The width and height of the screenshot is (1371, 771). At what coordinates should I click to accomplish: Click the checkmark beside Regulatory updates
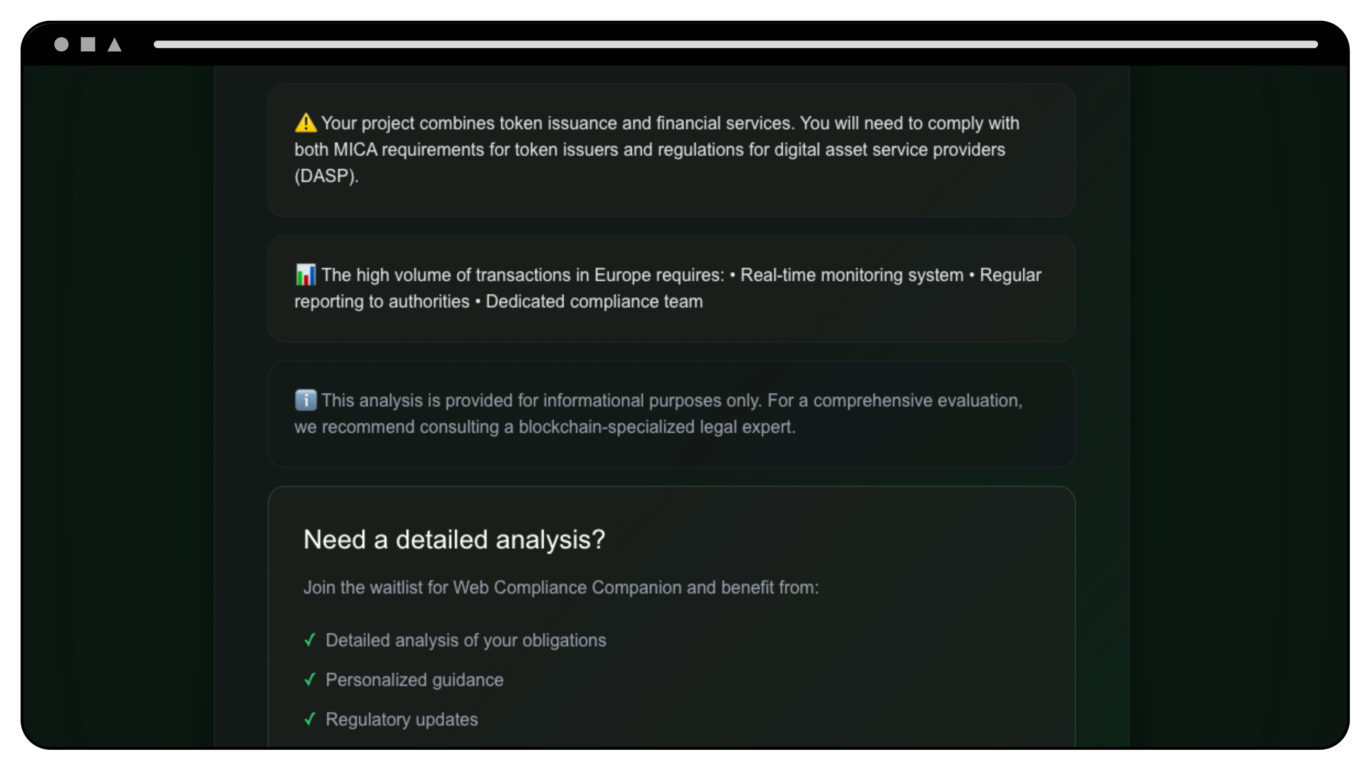click(310, 719)
